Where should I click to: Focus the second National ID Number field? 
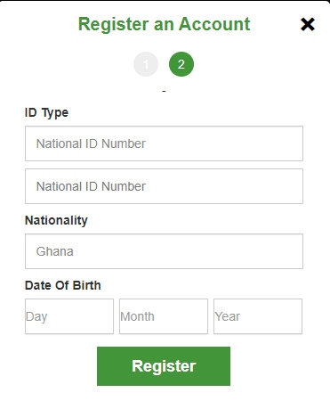click(x=164, y=186)
